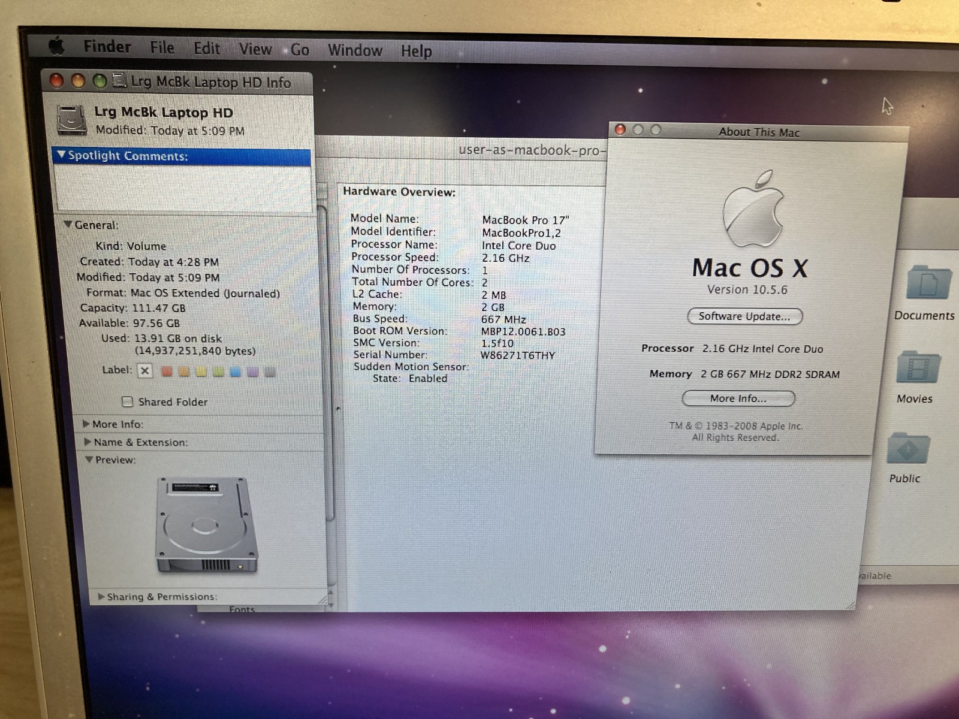Click the More Info... button
The height and width of the screenshot is (719, 959).
pyautogui.click(x=738, y=398)
